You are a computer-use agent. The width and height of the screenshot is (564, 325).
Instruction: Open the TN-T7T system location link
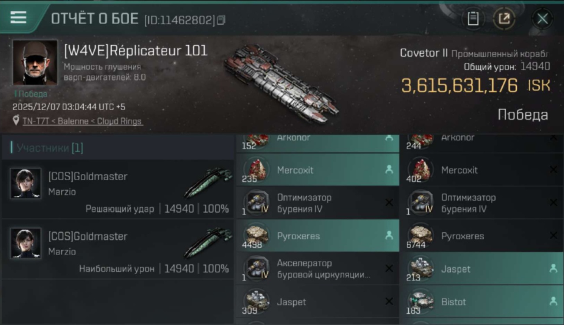[x=82, y=121]
